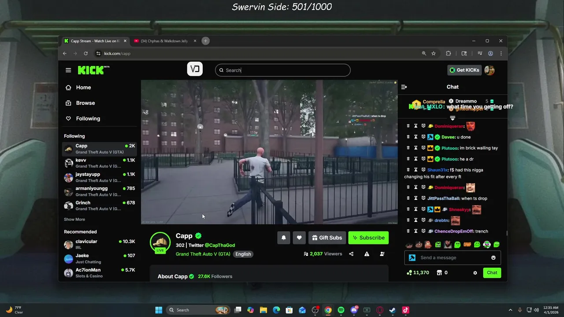Screen dimensions: 564x317
Task: Open Chrome zoom magnifier icon
Action: click(x=424, y=53)
